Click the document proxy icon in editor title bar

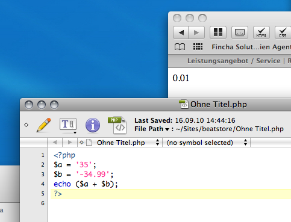click(x=184, y=104)
